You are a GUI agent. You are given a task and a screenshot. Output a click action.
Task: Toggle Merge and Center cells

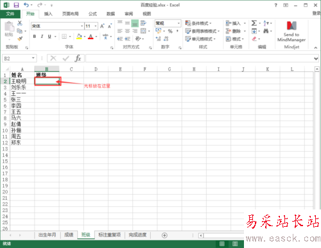(143, 31)
